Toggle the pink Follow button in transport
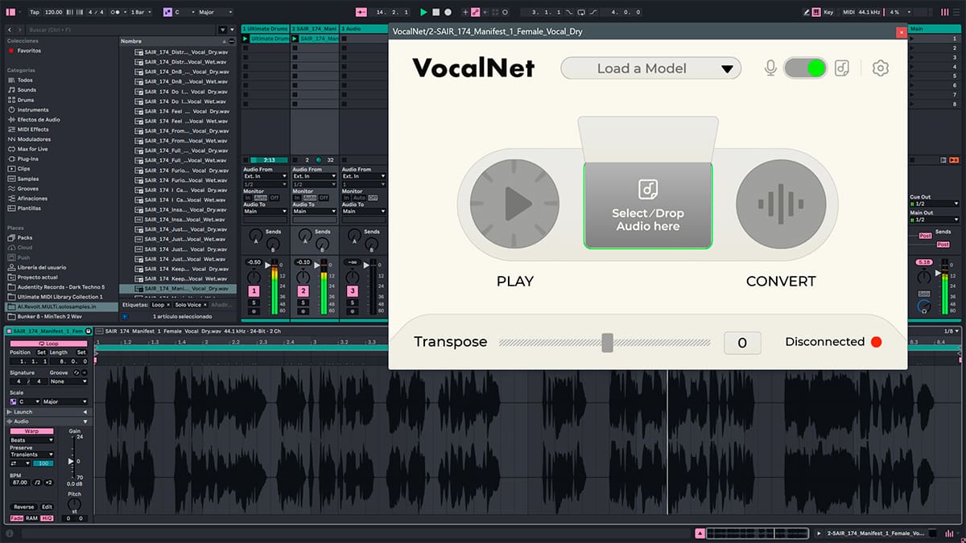This screenshot has height=543, width=966. pyautogui.click(x=361, y=12)
